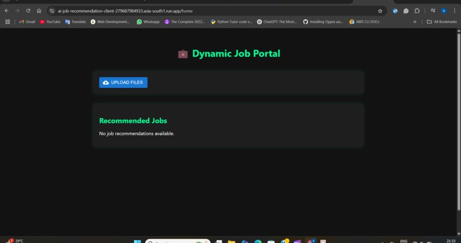461x243 pixels.
Task: Click the taskbar clock showing 21:33
Action: [451, 241]
